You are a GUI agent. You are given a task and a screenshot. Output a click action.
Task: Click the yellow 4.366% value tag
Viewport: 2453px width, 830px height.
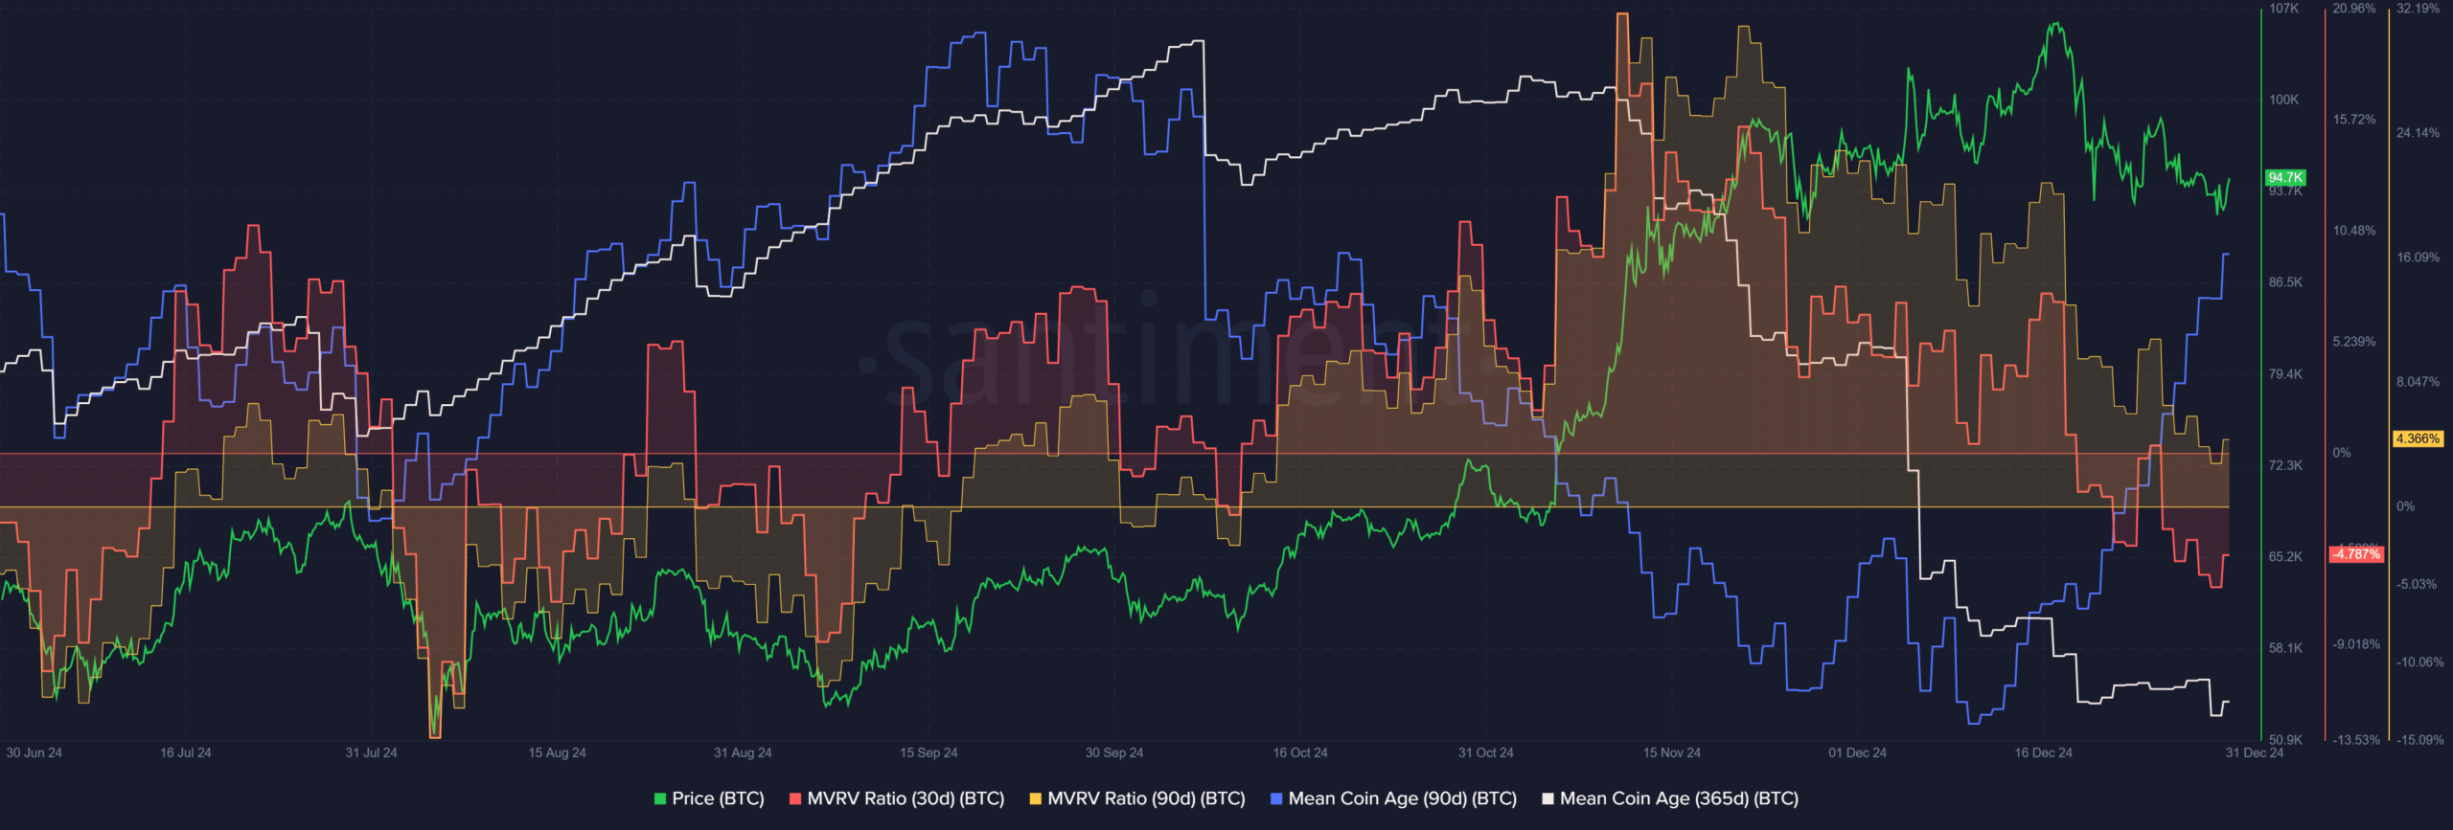click(x=2418, y=438)
